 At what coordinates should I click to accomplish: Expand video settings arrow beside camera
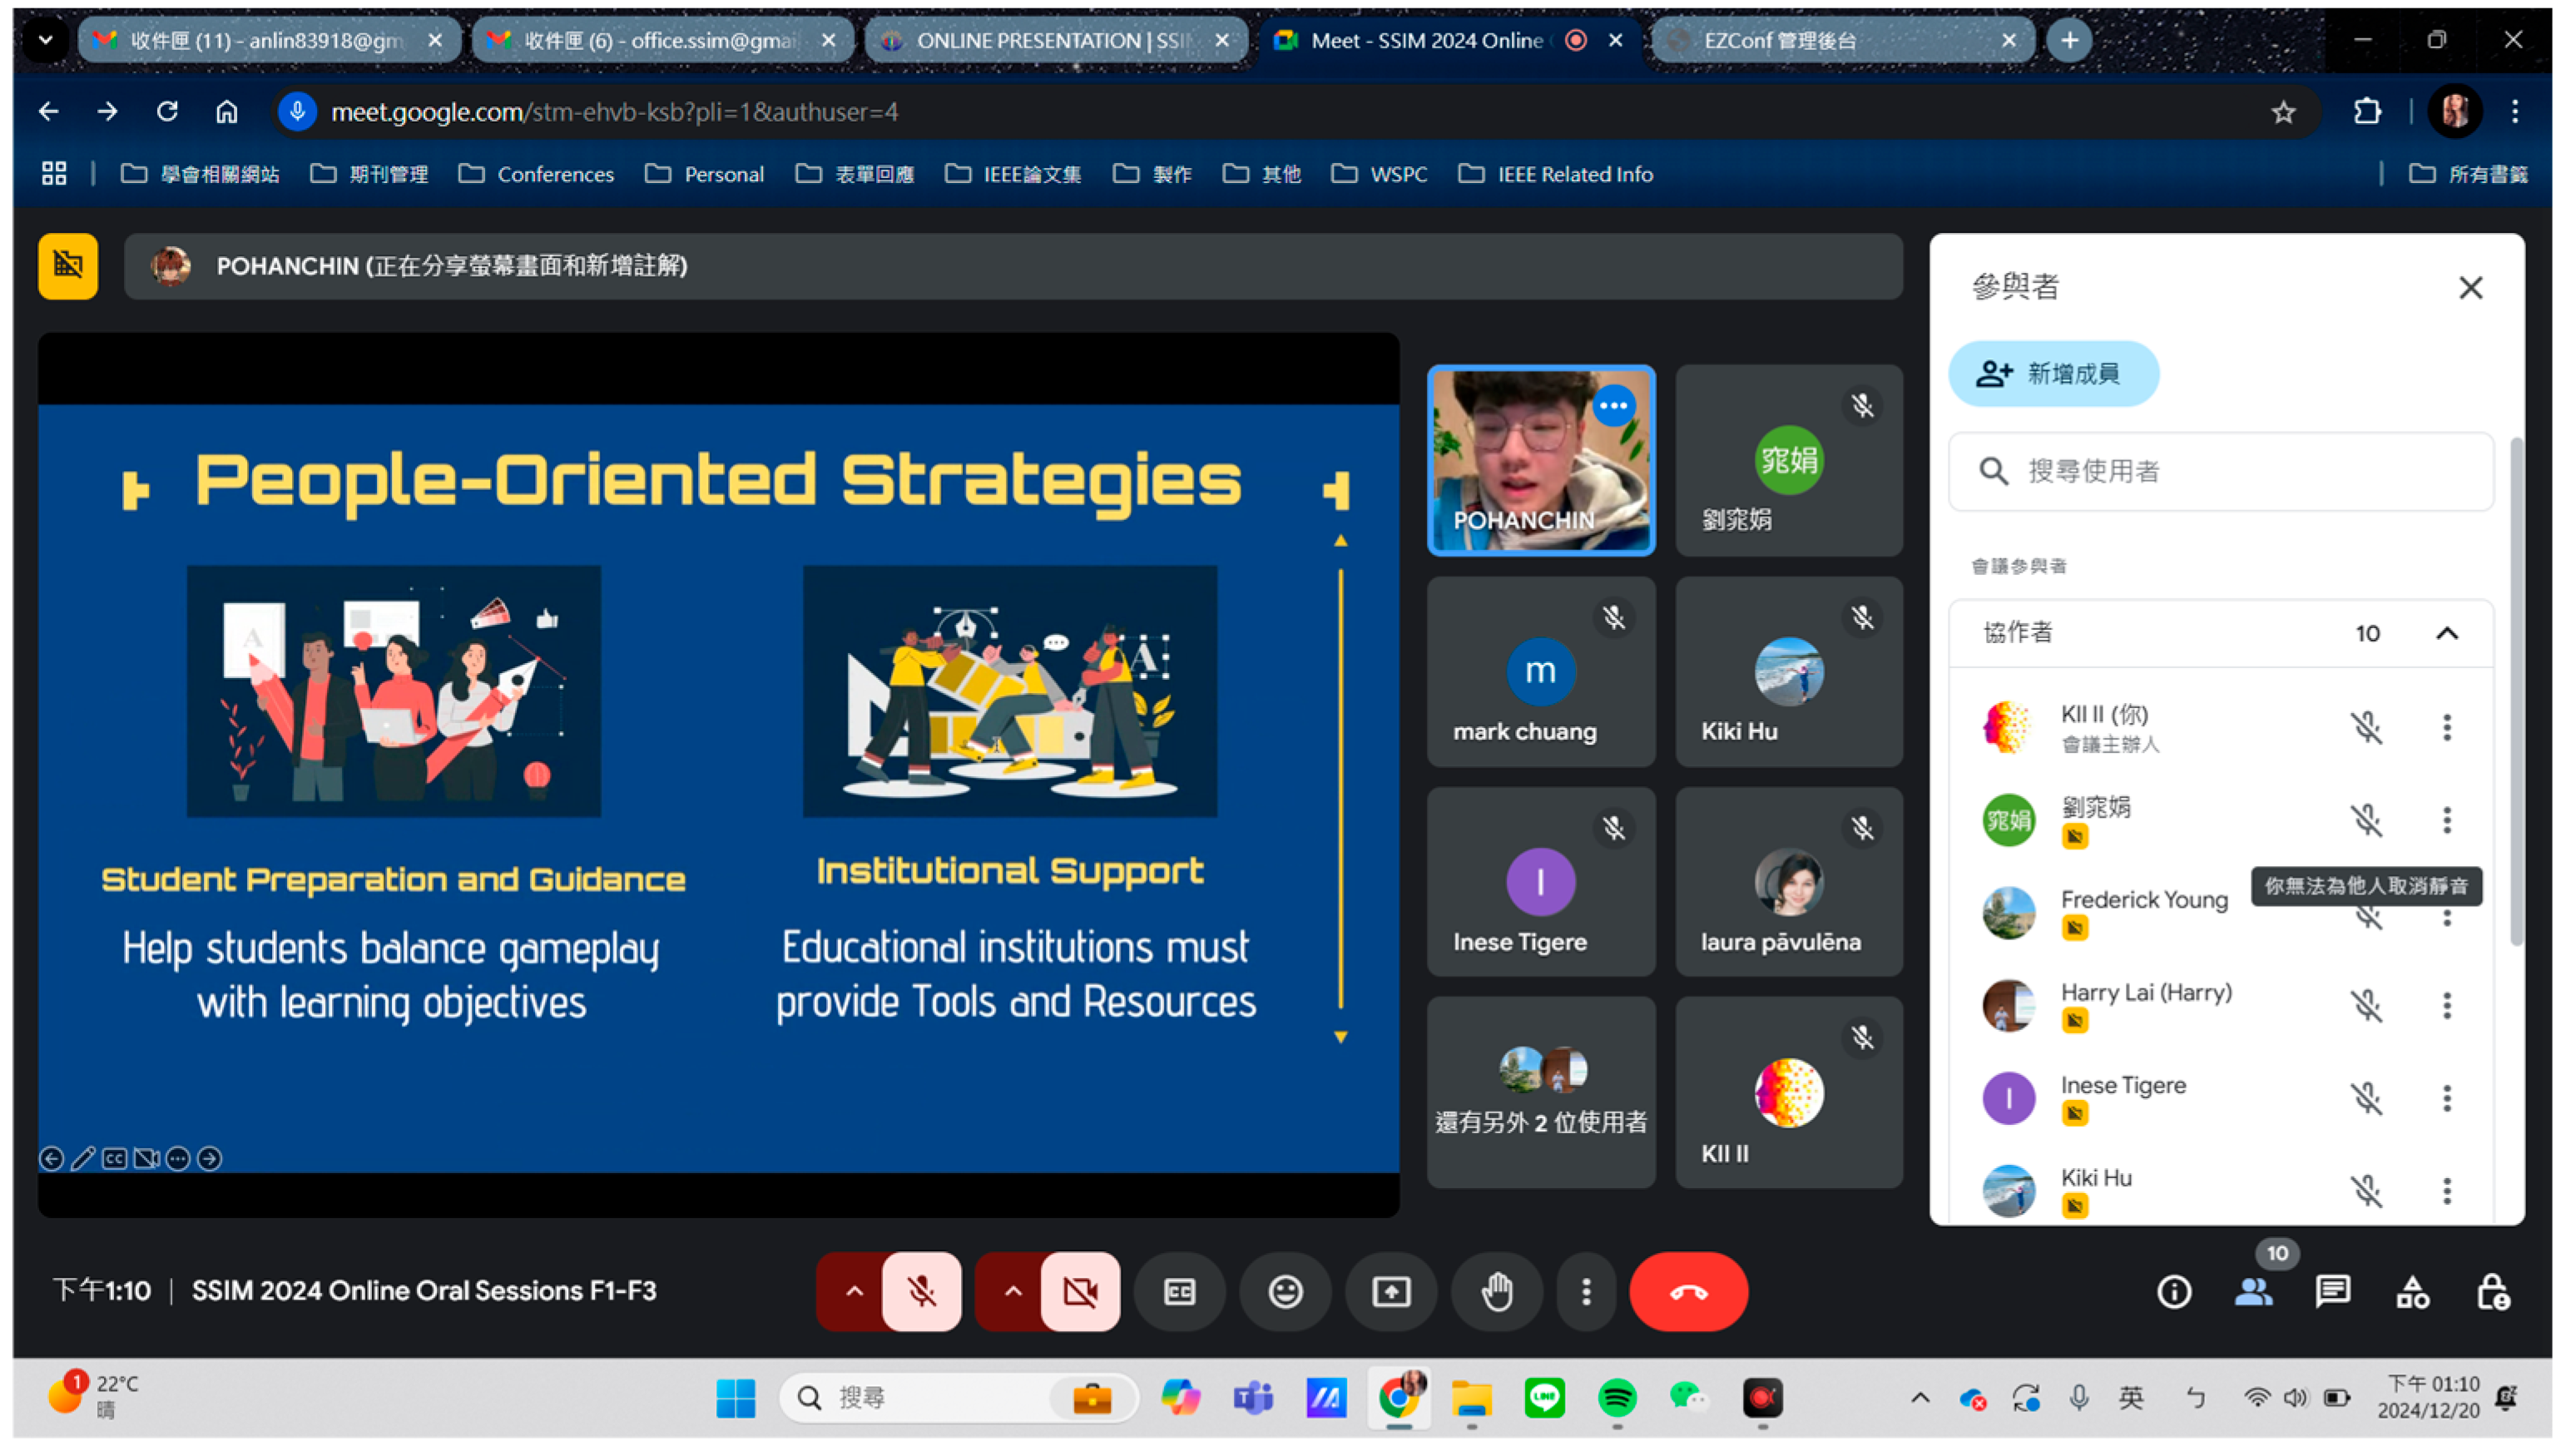[x=1012, y=1292]
